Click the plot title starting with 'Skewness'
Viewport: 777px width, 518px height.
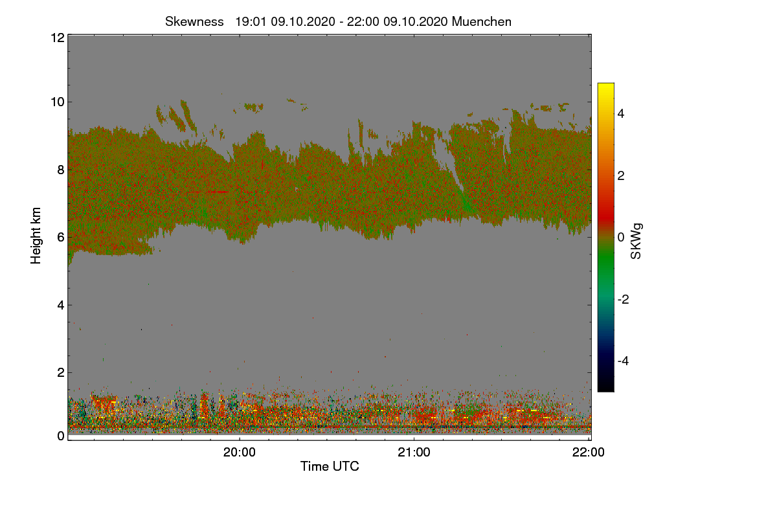click(338, 21)
